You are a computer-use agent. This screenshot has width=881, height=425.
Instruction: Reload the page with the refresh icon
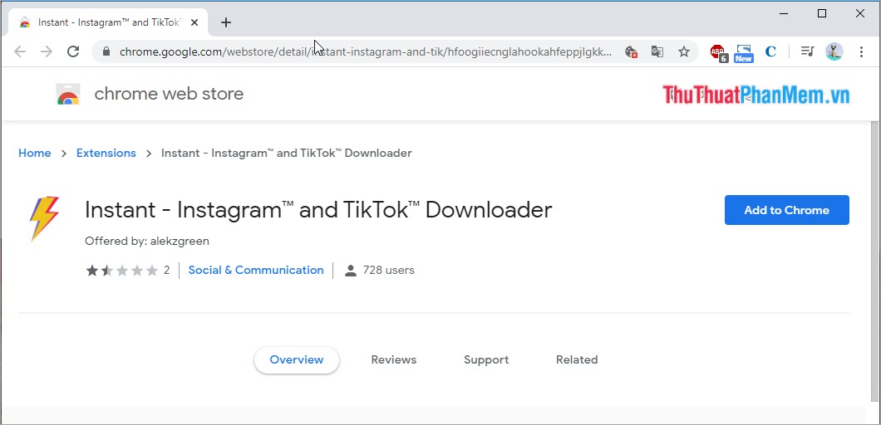point(73,51)
